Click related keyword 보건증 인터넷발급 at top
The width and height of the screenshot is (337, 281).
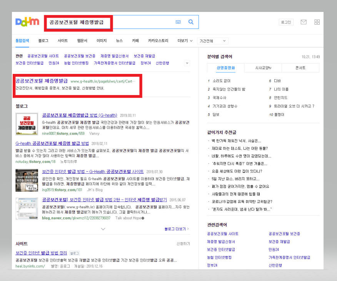pyautogui.click(x=30, y=63)
